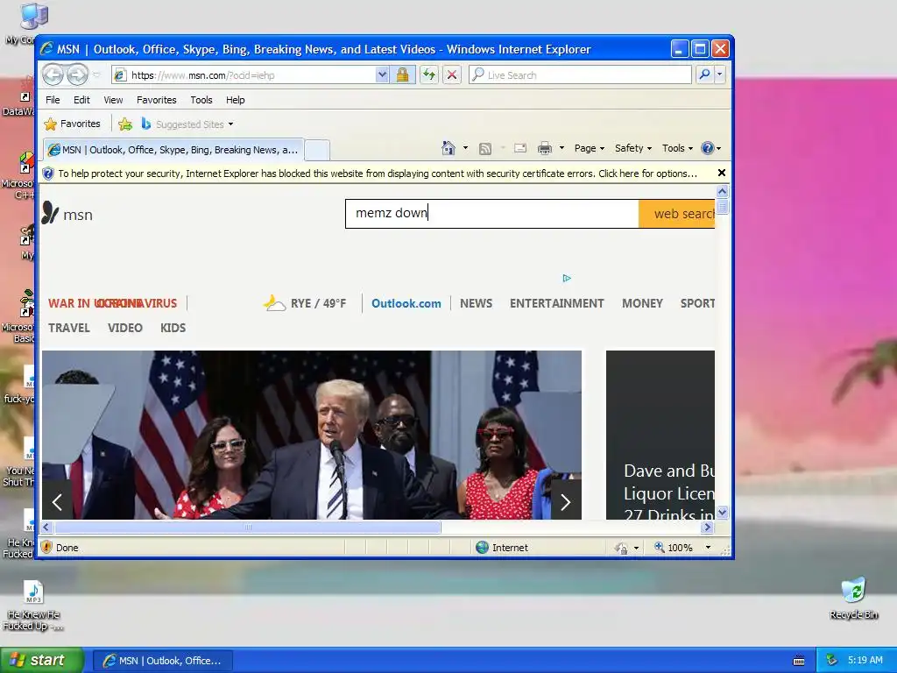Click the status bar warning shield icon
The height and width of the screenshot is (673, 897).
tap(47, 548)
